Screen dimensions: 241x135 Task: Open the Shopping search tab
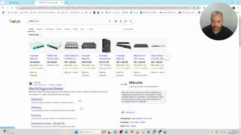pyautogui.click(x=49, y=29)
